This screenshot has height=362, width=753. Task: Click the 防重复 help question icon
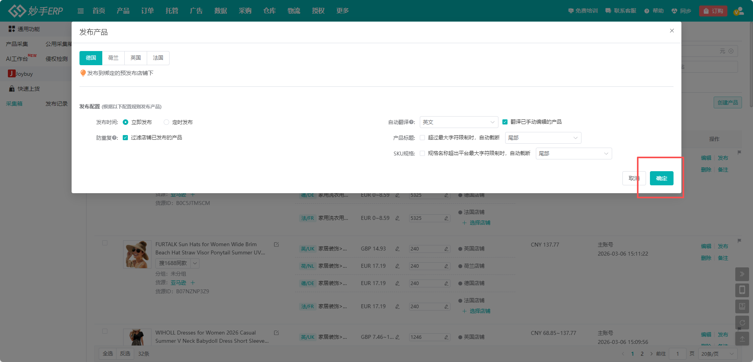pos(114,138)
